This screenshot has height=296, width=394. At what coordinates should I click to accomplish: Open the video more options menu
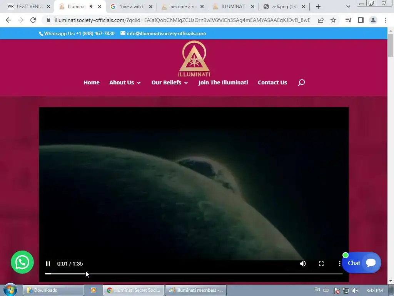(x=339, y=264)
